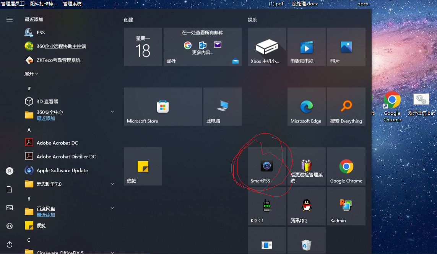Open the blue window tile below KD-C1
This screenshot has width=437, height=254.
tap(267, 241)
